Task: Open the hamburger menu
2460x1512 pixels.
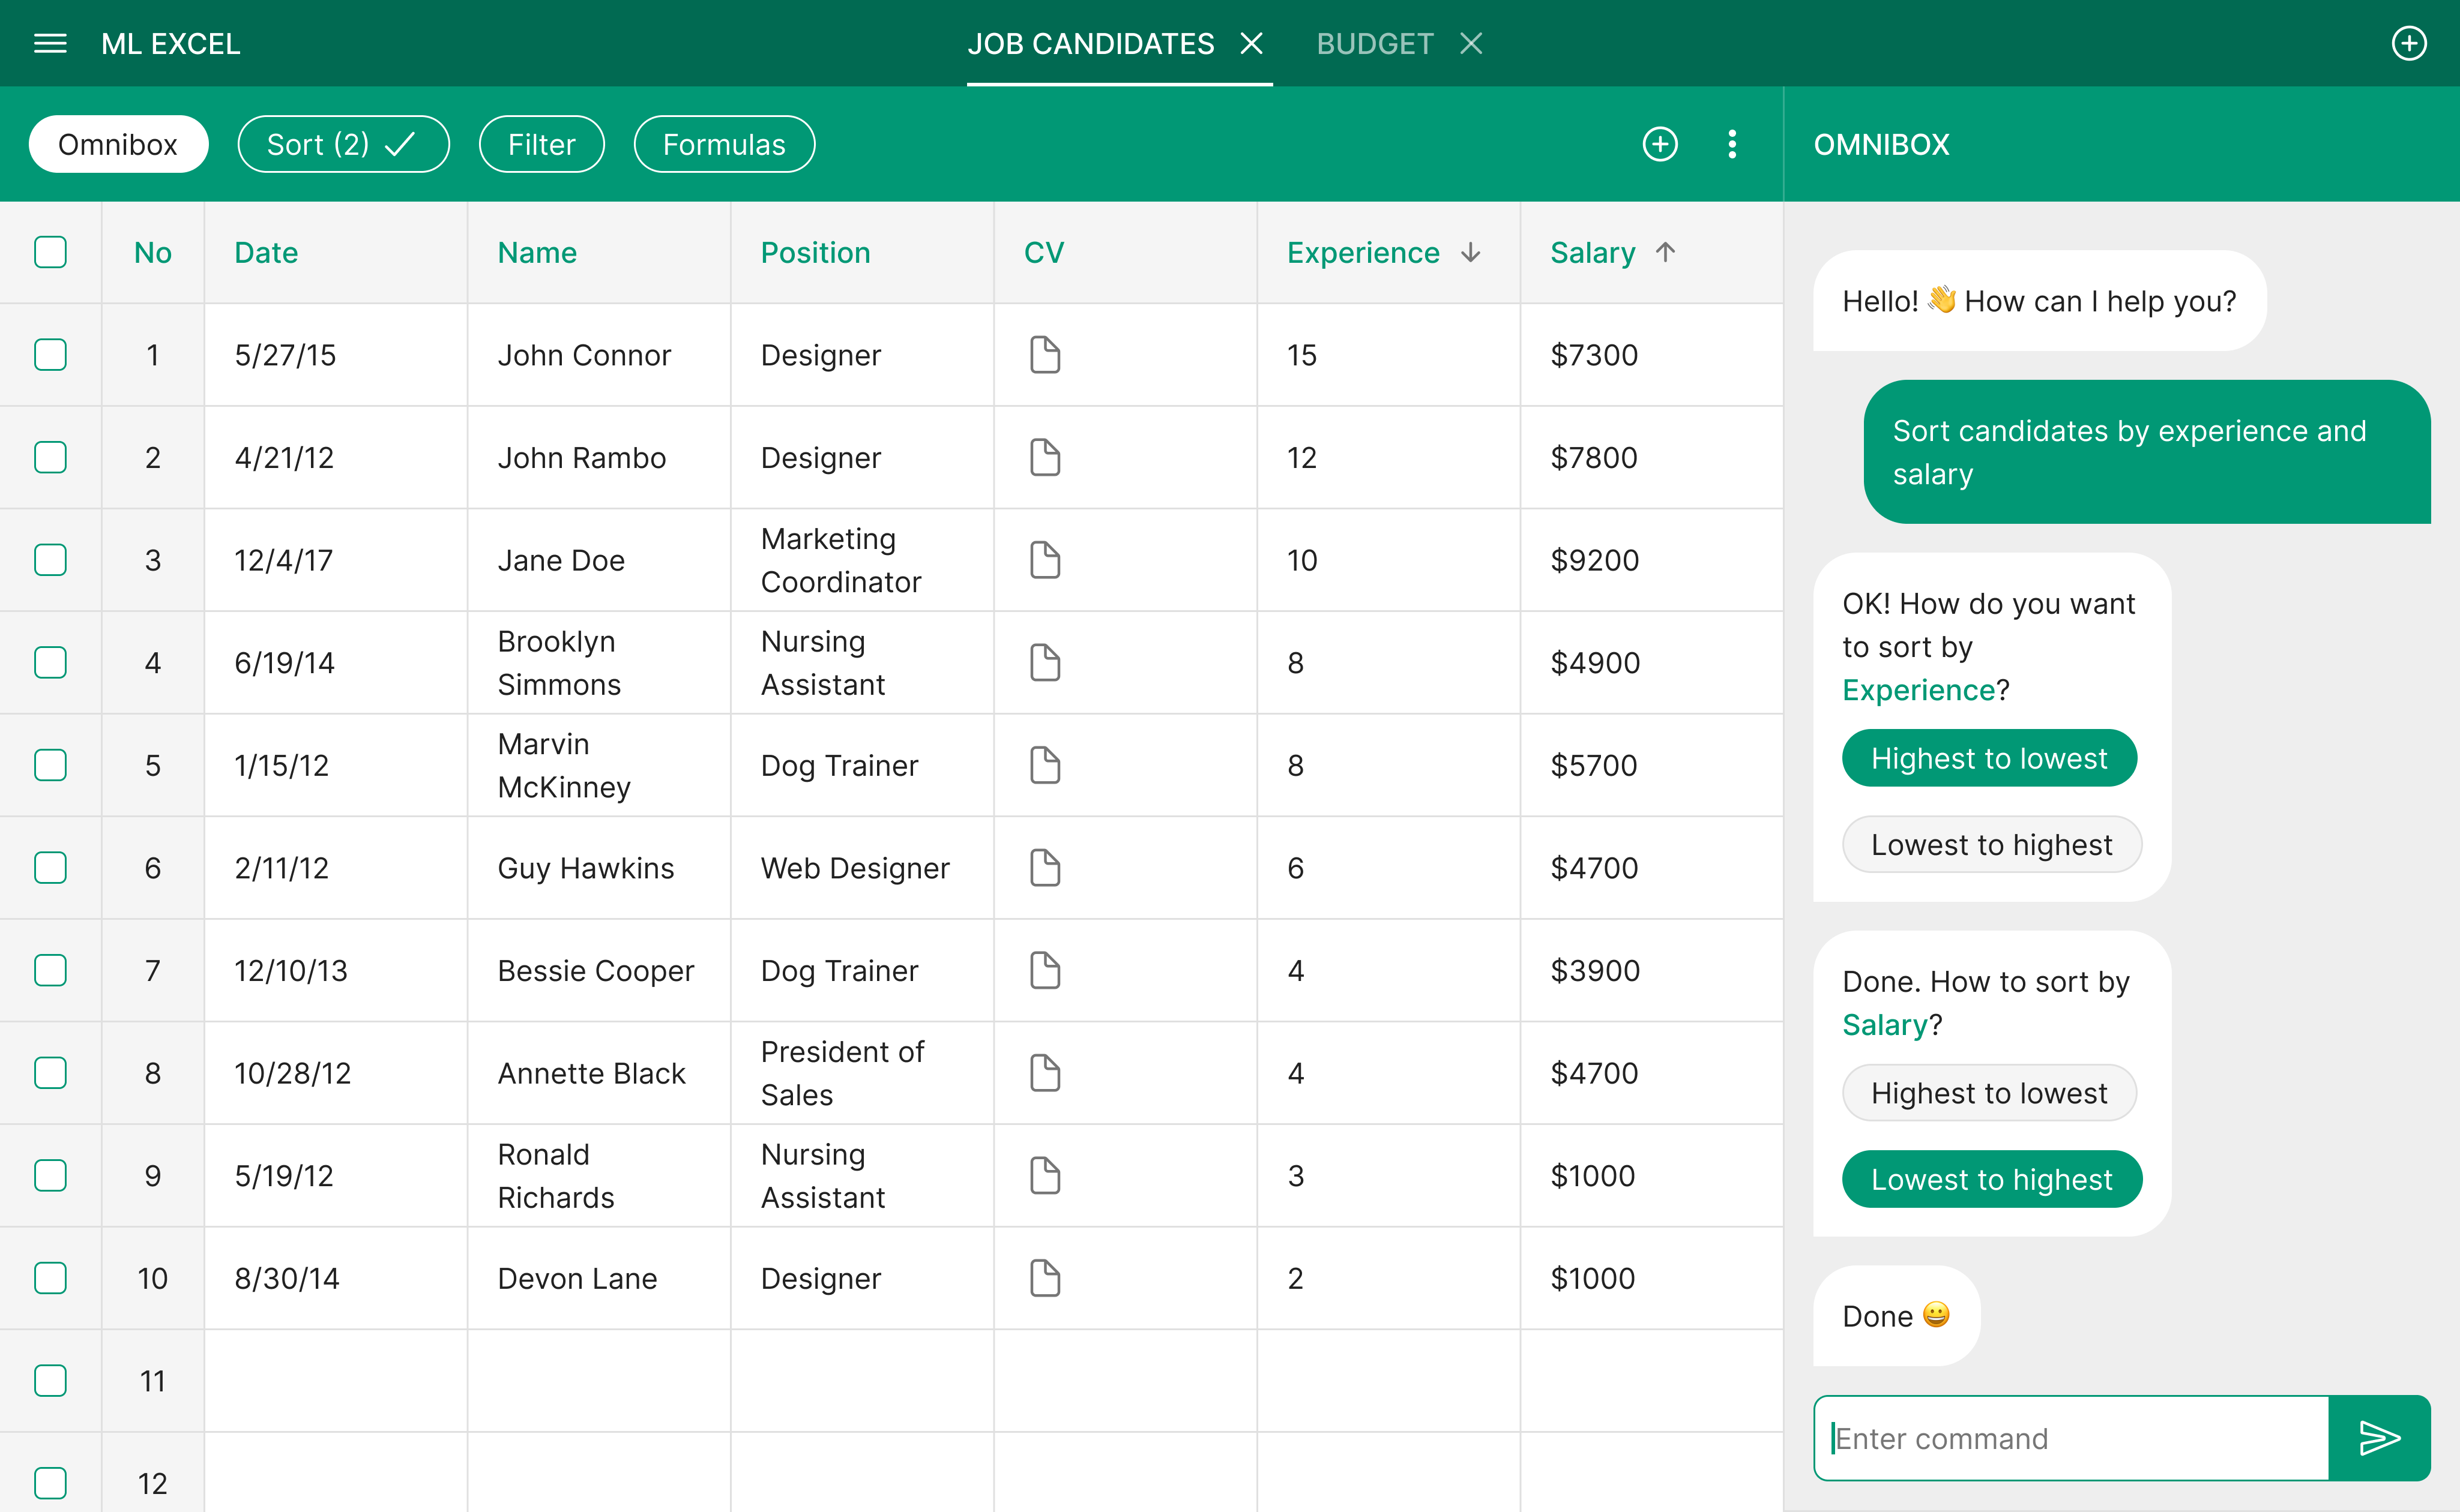Action: tap(50, 44)
